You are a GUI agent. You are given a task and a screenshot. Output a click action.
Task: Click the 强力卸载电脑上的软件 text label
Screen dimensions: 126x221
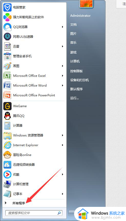(28, 17)
